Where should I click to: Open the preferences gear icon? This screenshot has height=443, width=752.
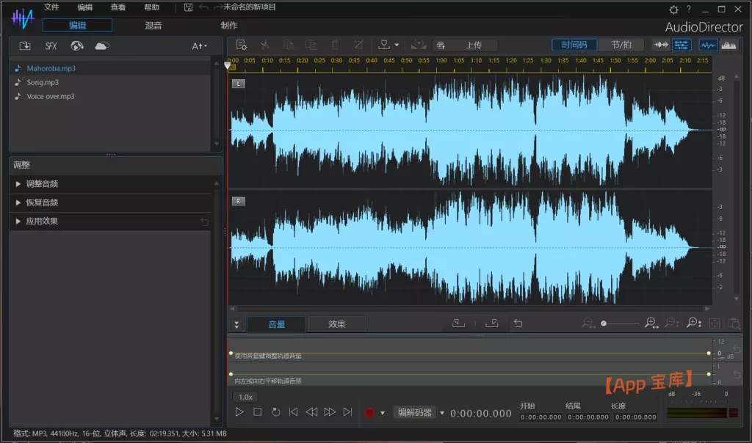pos(673,10)
